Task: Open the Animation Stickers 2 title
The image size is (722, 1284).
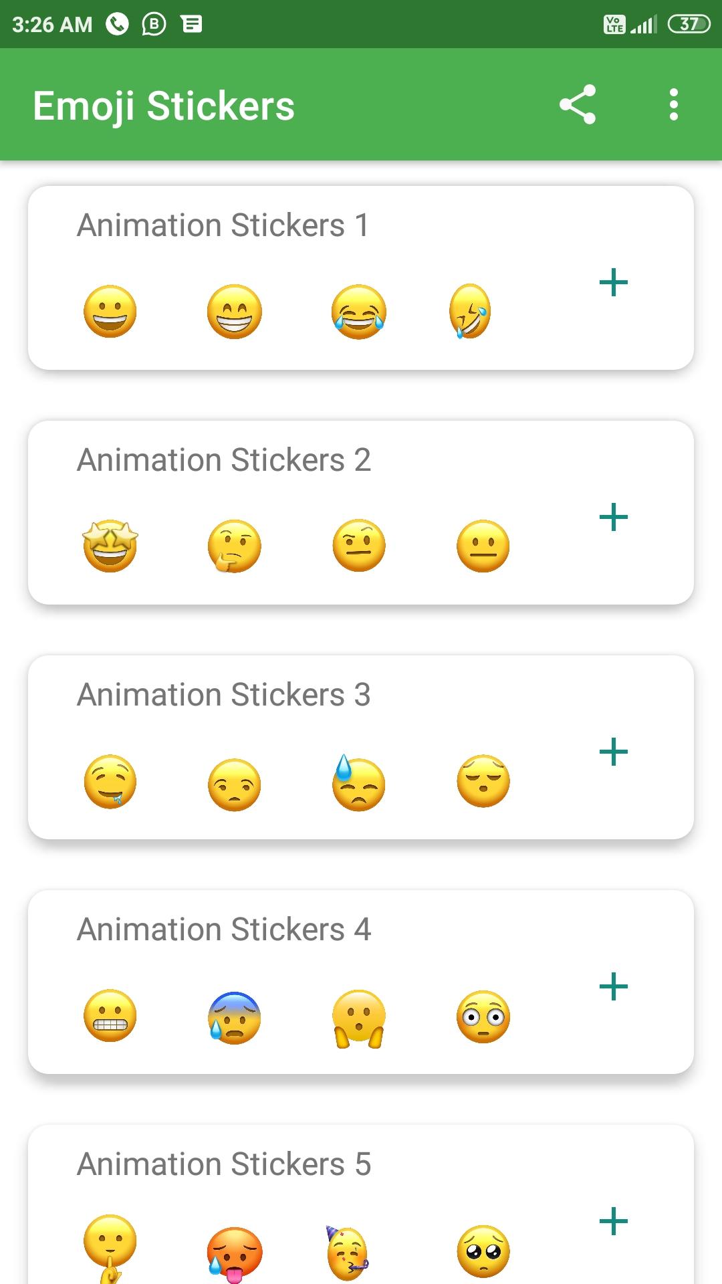Action: tap(224, 460)
